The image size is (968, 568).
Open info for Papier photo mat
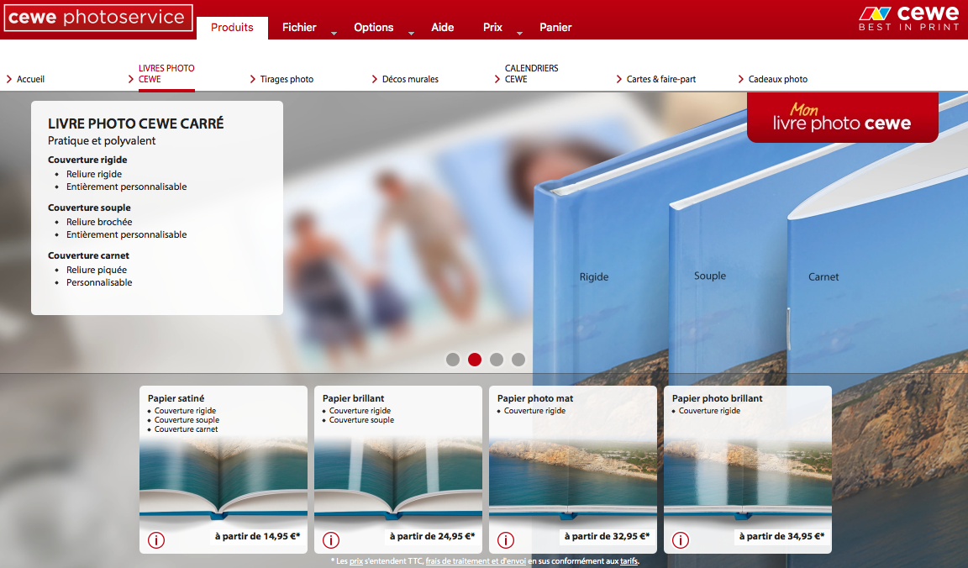(x=506, y=540)
